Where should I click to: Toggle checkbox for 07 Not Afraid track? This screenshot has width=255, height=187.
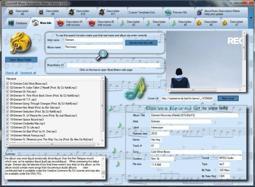[7, 107]
